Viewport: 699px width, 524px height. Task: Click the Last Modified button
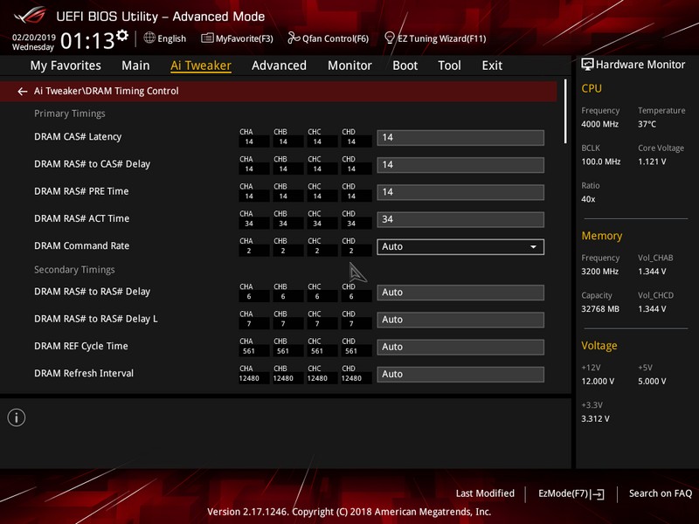(485, 493)
